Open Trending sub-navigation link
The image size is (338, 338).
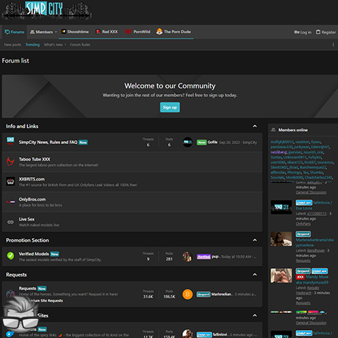coord(32,45)
